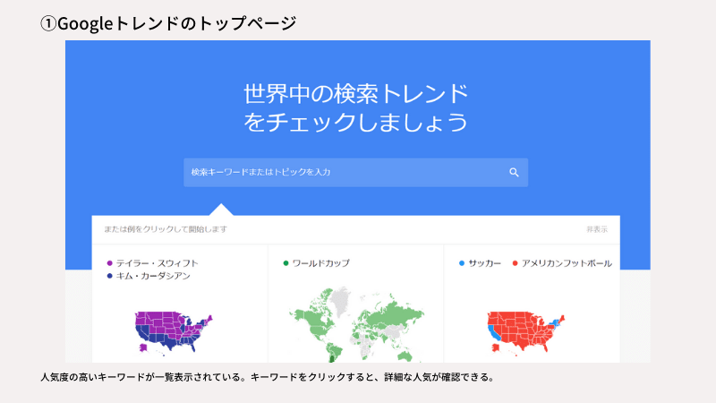Click the 世界中の検索トレンド headline text
716x403 pixels.
tap(355, 94)
